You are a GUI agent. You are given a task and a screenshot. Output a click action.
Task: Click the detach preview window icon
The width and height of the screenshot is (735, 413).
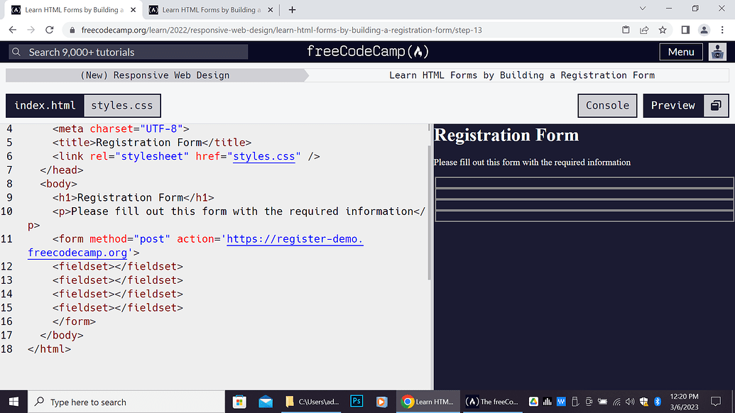coord(716,105)
